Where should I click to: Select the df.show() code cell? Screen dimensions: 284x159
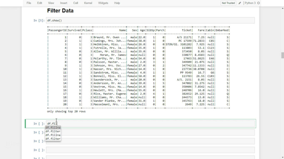pyautogui.click(x=150, y=20)
